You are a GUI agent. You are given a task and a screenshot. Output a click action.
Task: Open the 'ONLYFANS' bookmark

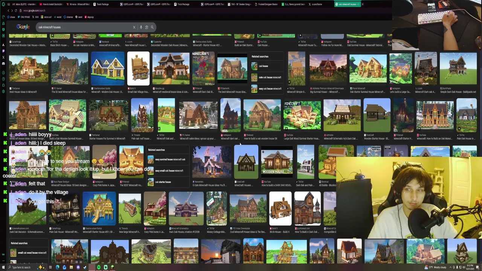[x=24, y=17]
